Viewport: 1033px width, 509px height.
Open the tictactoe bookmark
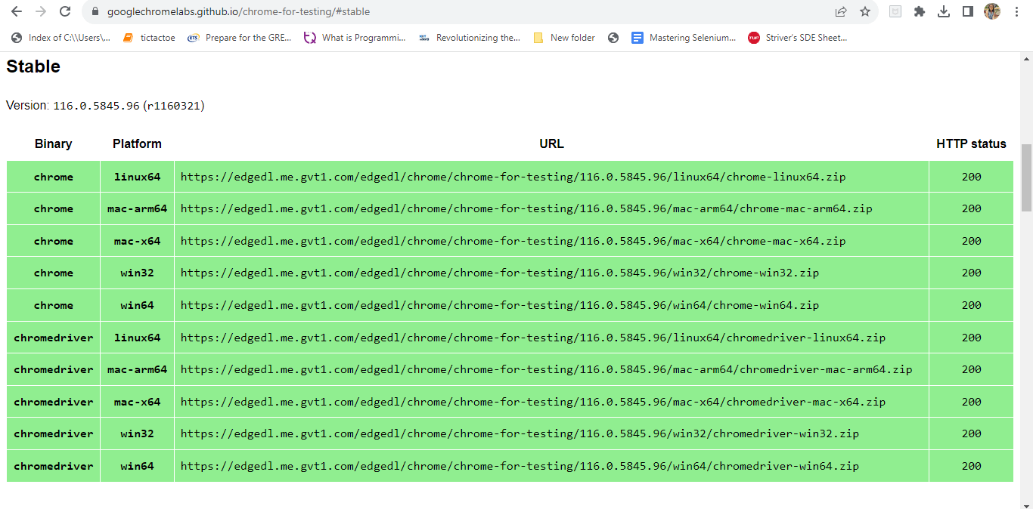[x=149, y=38]
